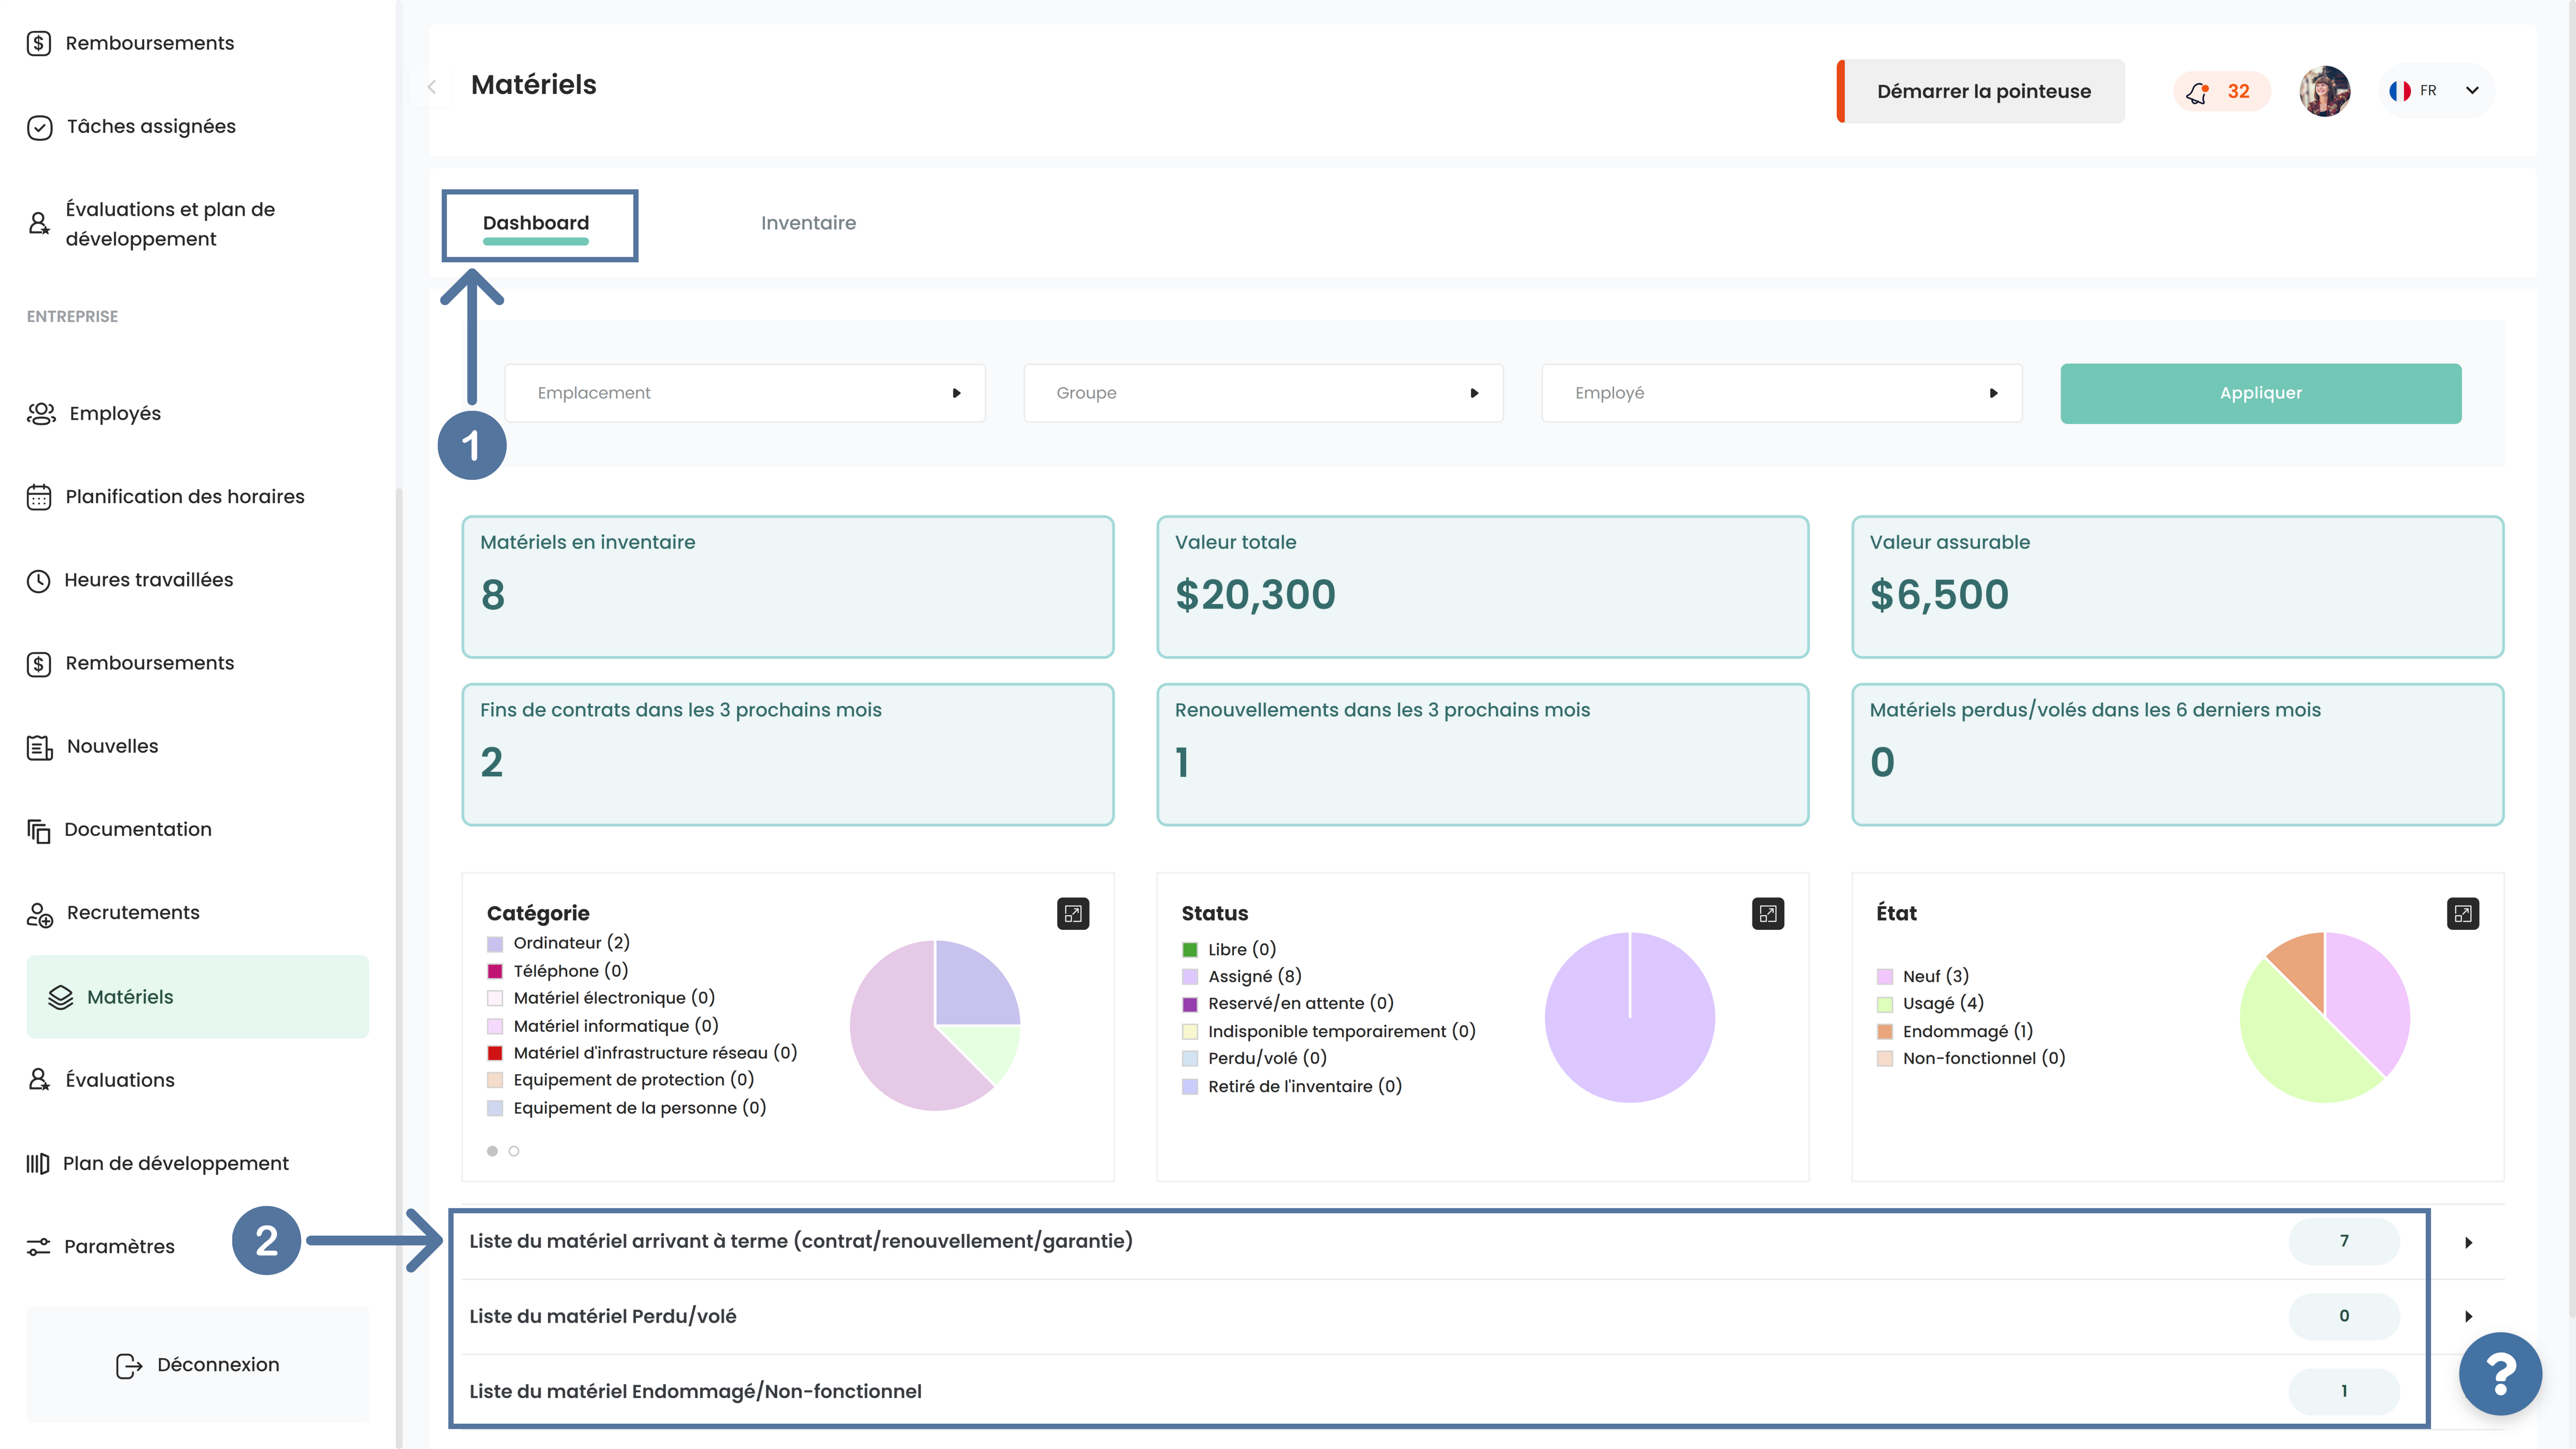This screenshot has width=2576, height=1449.
Task: Toggle the Reservé/en attente (0) legend entry
Action: click(1288, 1004)
